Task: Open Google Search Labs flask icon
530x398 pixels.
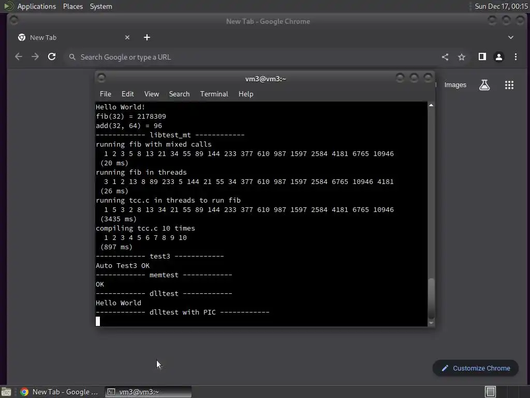Action: tap(484, 85)
